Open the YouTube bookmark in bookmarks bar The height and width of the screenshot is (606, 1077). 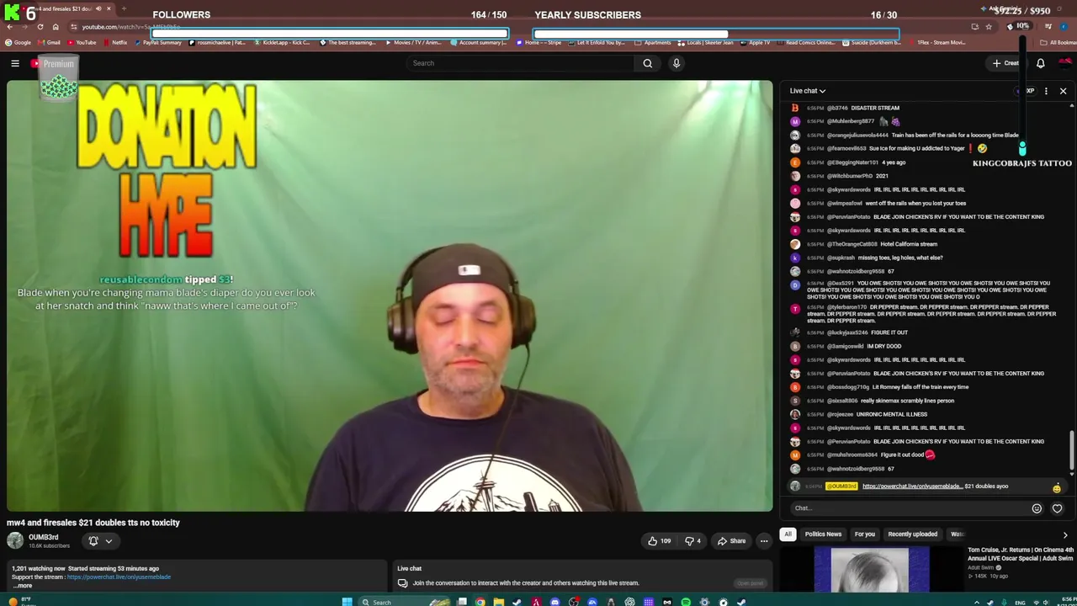[82, 42]
